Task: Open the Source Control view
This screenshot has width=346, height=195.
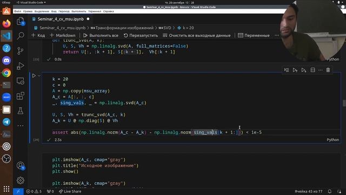Action: pyautogui.click(x=21, y=51)
